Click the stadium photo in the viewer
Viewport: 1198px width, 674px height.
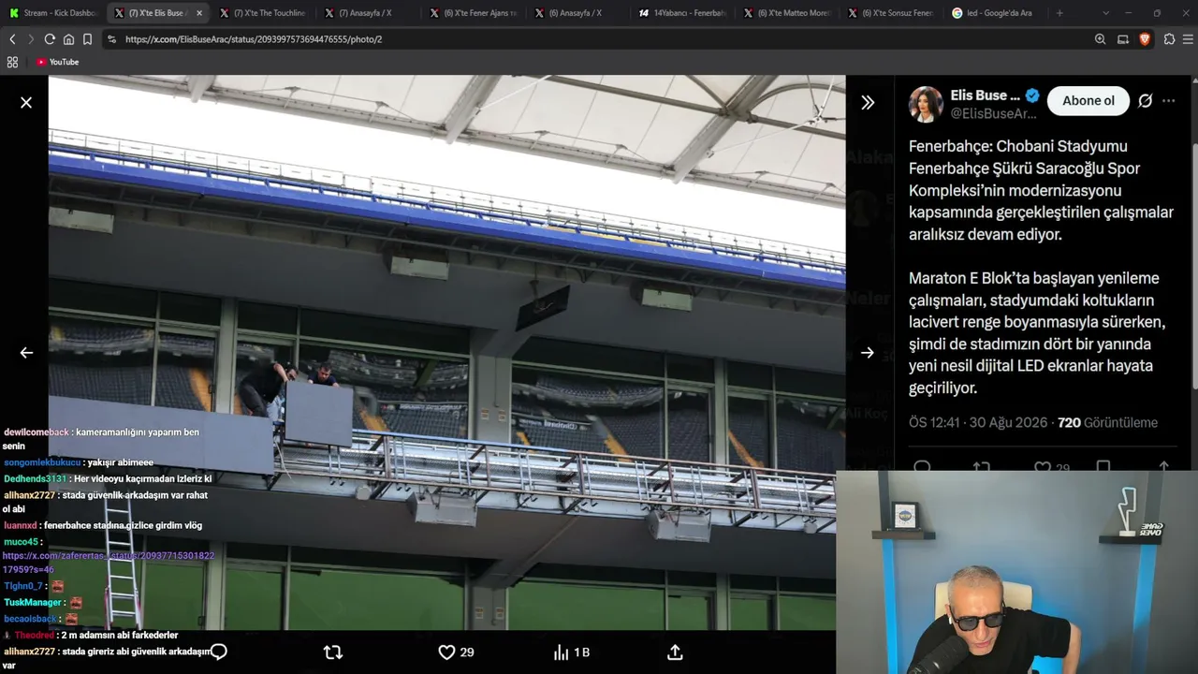pos(446,352)
